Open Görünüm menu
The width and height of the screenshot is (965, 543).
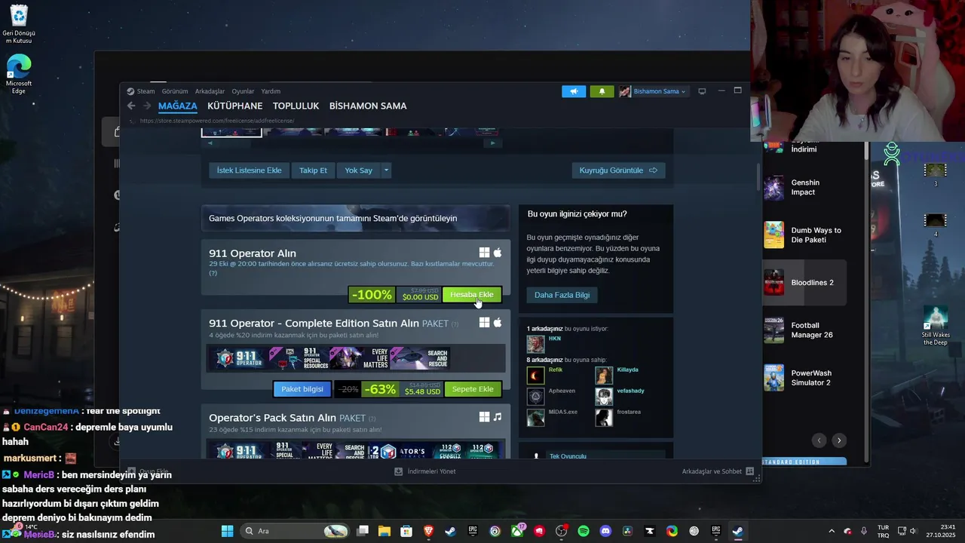pyautogui.click(x=175, y=91)
